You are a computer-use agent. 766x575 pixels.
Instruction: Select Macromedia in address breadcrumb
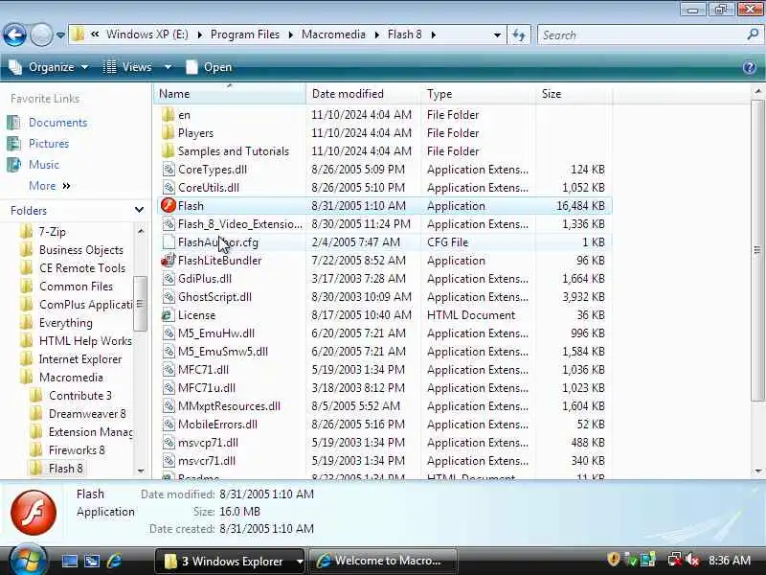tap(333, 34)
